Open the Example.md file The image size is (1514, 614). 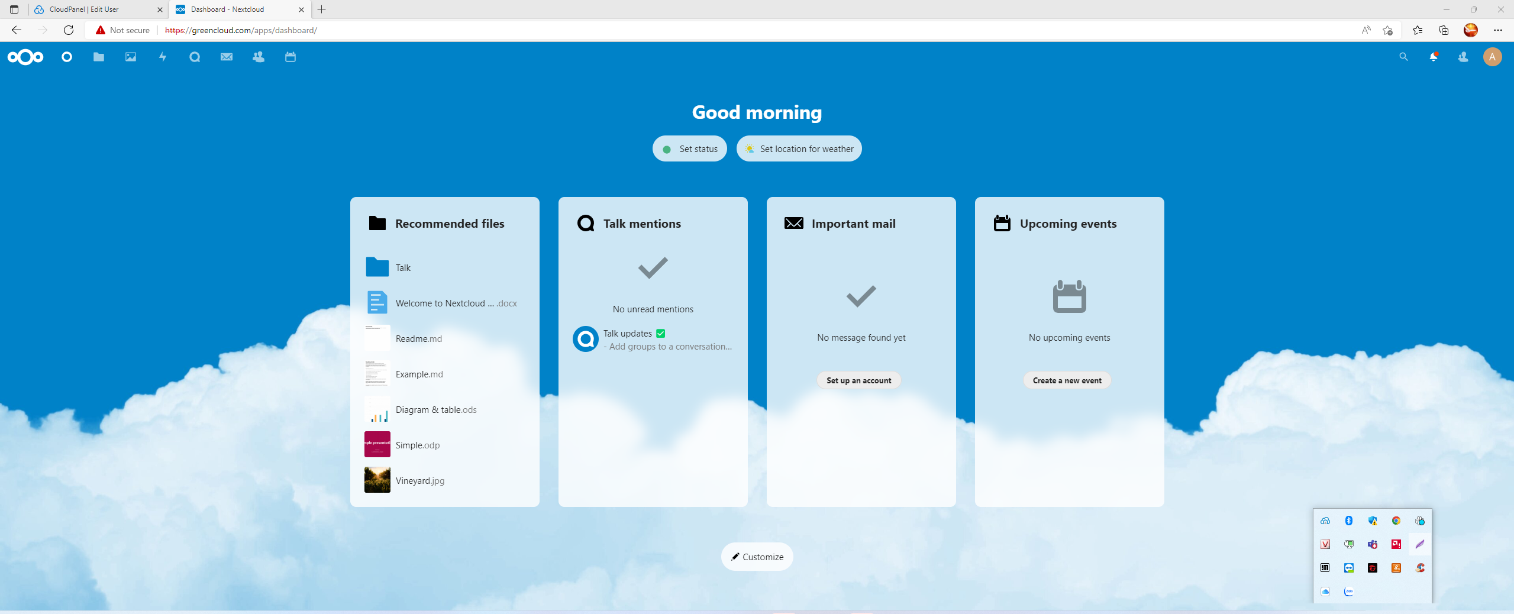(x=445, y=374)
